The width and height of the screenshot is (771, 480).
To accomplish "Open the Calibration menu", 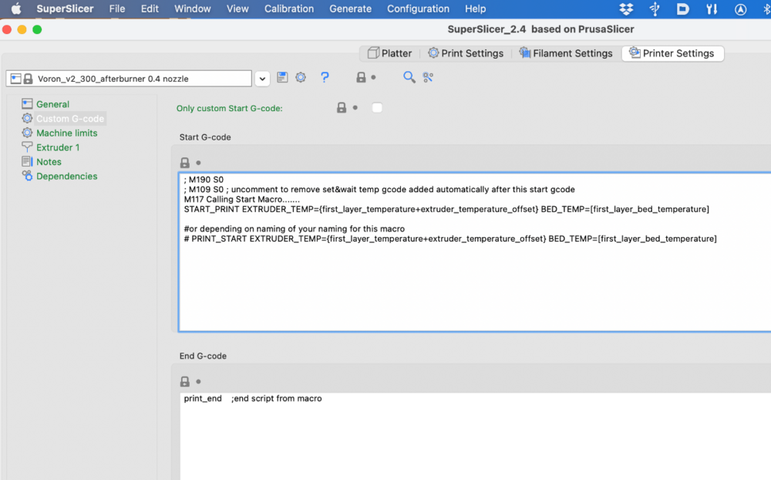I will click(x=289, y=8).
